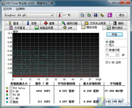Decrease short stroke value with down arrow
132x108 pixels.
pyautogui.click(x=117, y=56)
